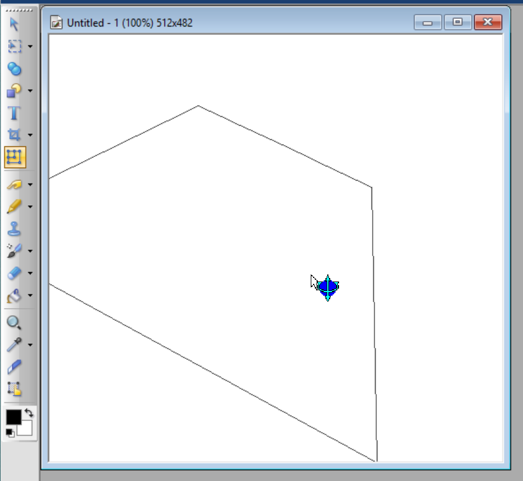This screenshot has width=523, height=481.
Task: Select the blue Eraser tool
Action: click(14, 273)
